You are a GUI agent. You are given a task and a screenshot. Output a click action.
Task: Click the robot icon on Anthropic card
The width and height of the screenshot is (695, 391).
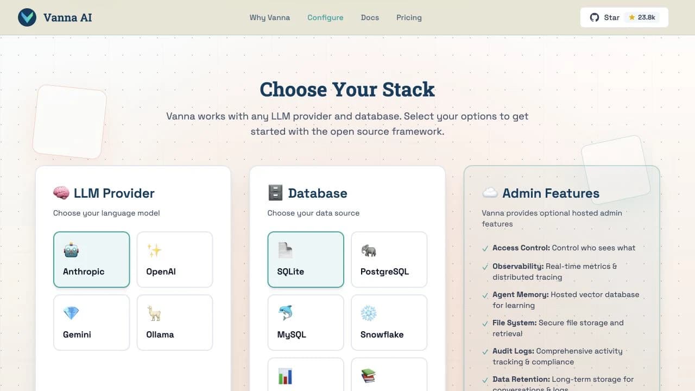71,250
